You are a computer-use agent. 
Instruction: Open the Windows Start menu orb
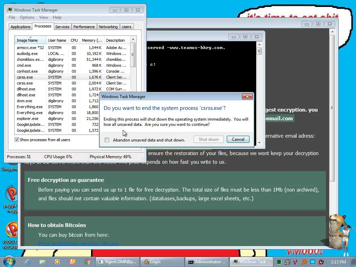coord(9,261)
